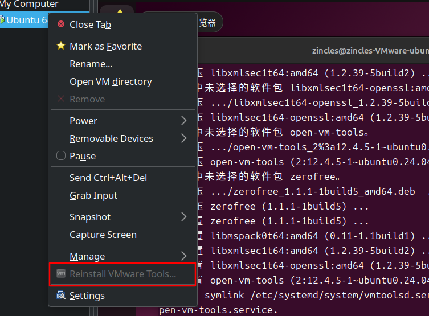Choose Close Tab from context menu
The width and height of the screenshot is (429, 316).
tap(122, 24)
